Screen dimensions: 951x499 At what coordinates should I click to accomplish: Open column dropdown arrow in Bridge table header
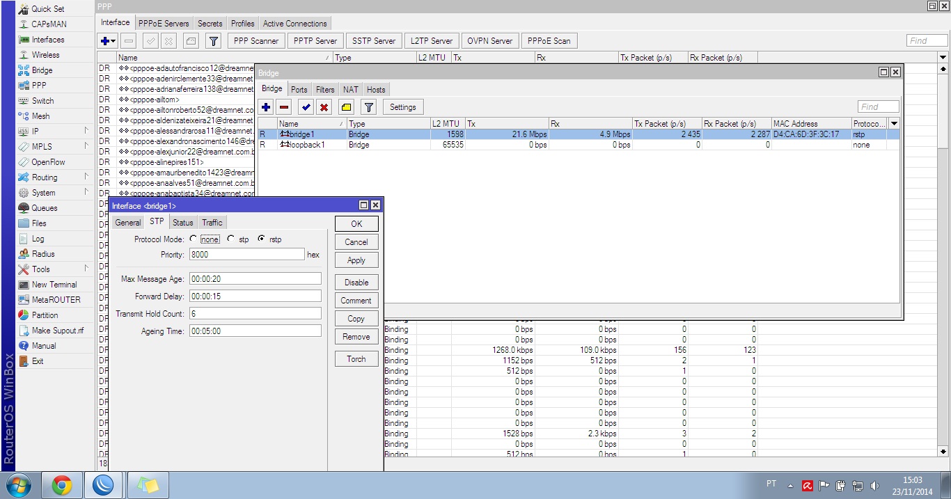click(894, 124)
